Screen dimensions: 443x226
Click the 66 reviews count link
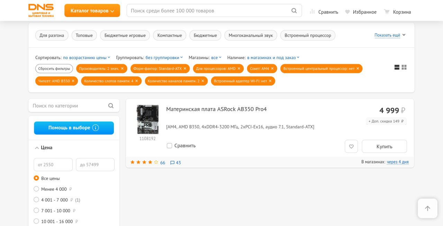pos(163,162)
